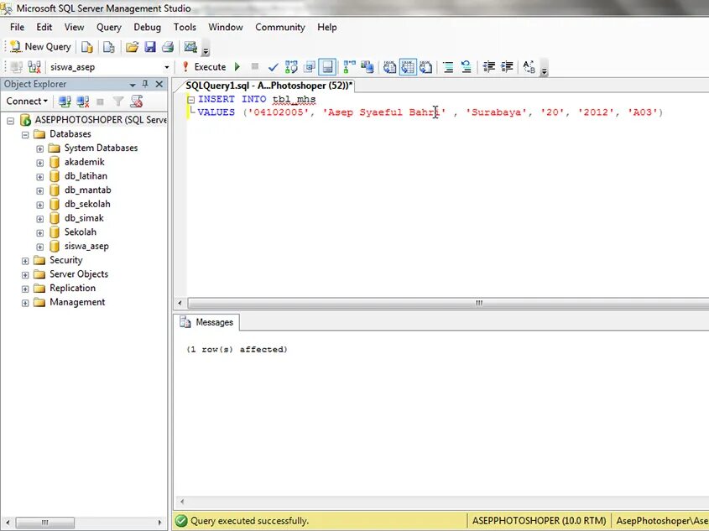The width and height of the screenshot is (709, 531).
Task: Open a file with the folder icon
Action: point(132,46)
